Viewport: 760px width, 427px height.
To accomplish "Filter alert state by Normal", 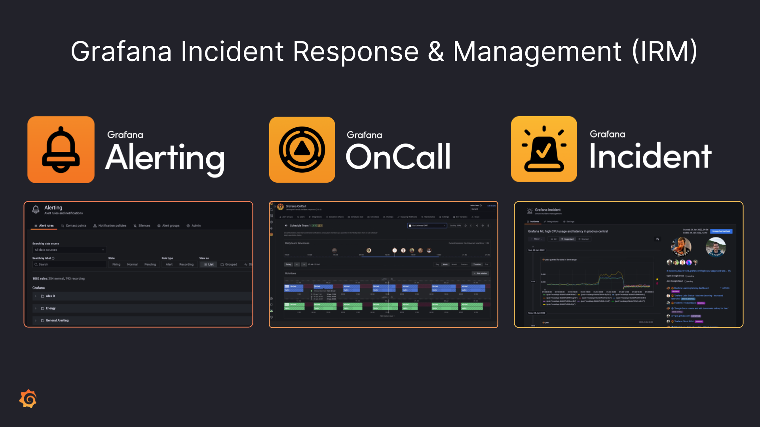I will point(132,265).
